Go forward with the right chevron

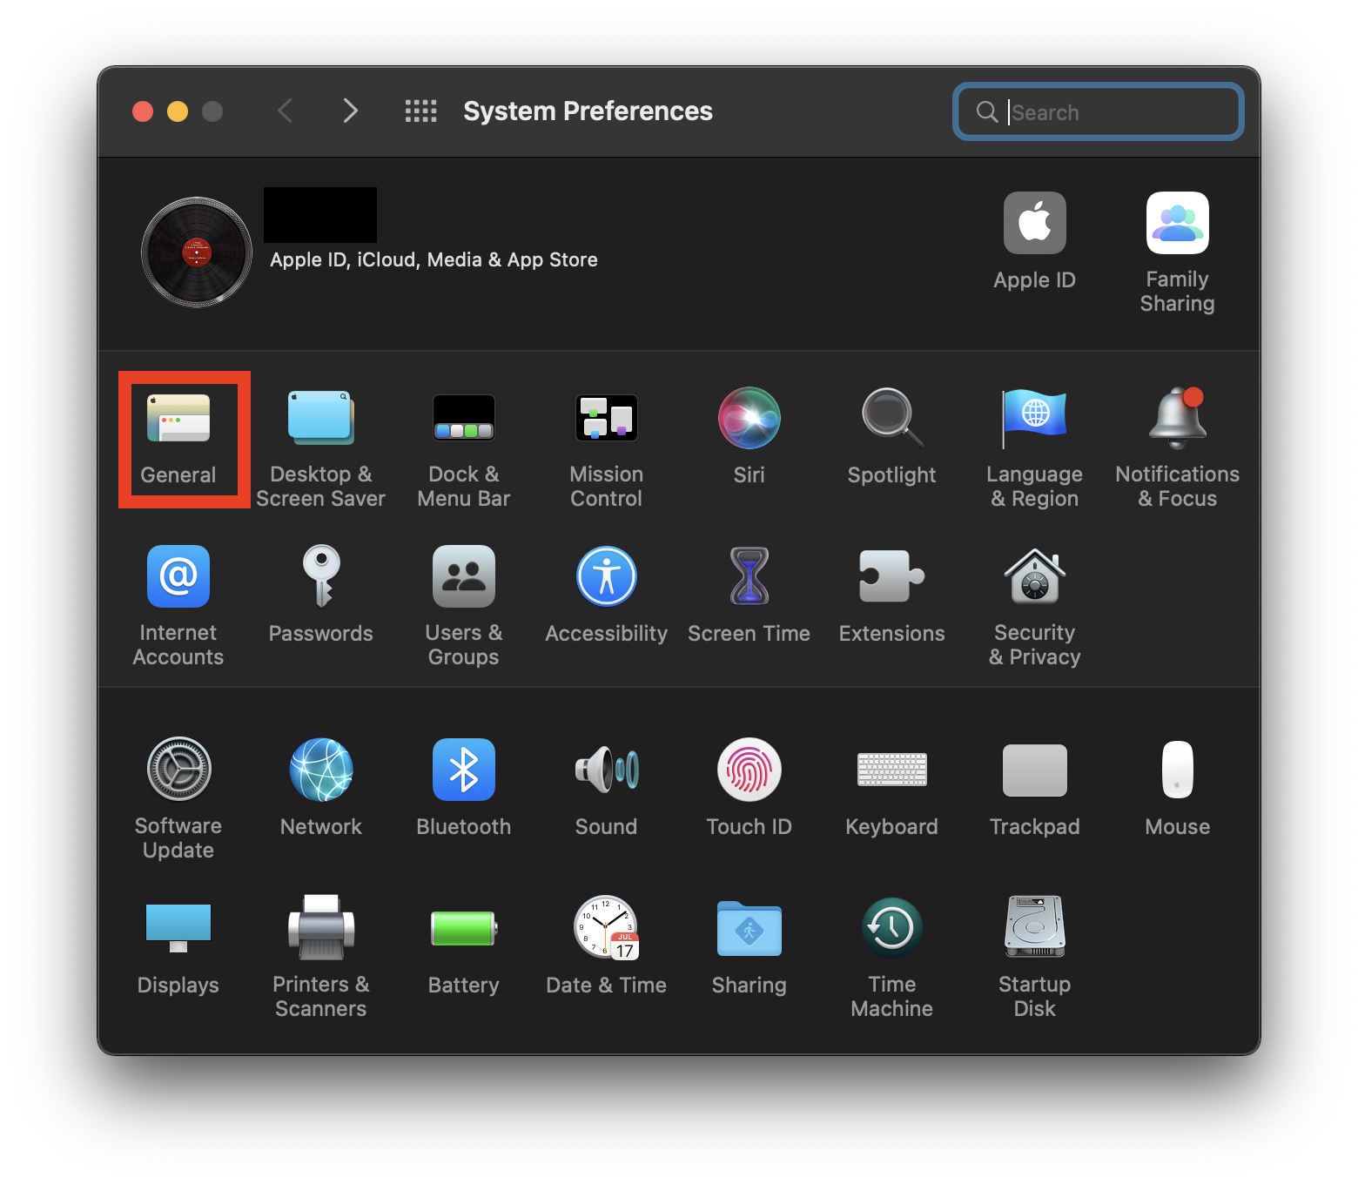350,111
